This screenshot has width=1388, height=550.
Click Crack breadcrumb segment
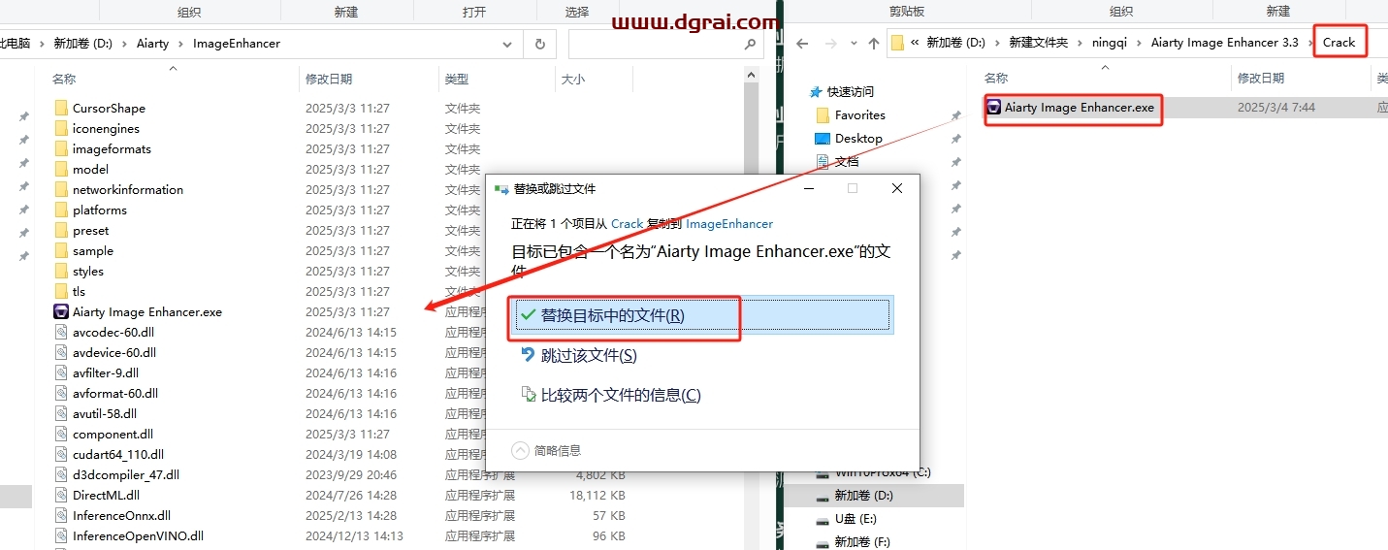[1339, 42]
